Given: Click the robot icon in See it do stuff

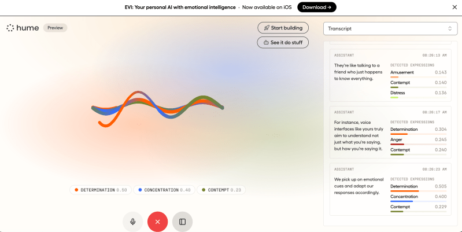Looking at the screenshot, I should (266, 42).
